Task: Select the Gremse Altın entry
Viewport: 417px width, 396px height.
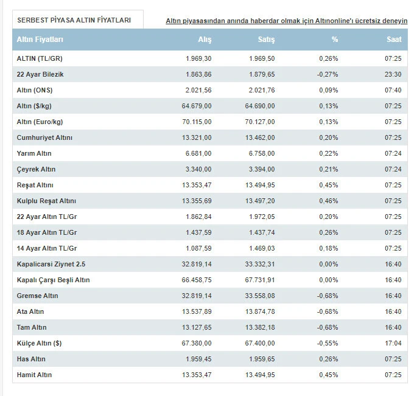Action: click(38, 296)
